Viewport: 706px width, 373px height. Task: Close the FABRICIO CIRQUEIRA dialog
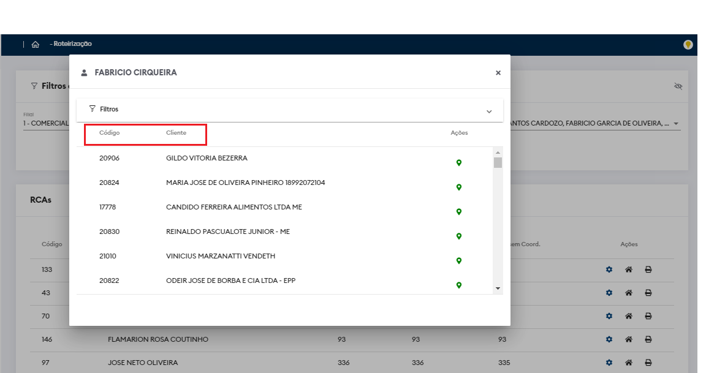click(498, 72)
